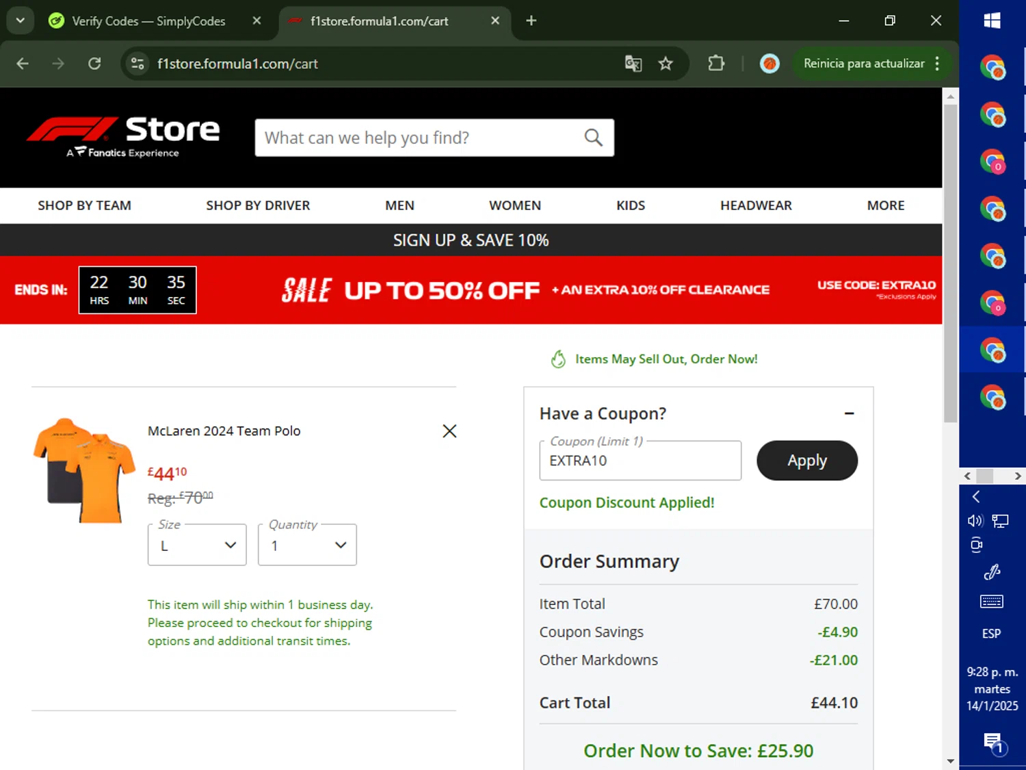Open the Shop By Team menu
The width and height of the screenshot is (1026, 770).
[84, 205]
